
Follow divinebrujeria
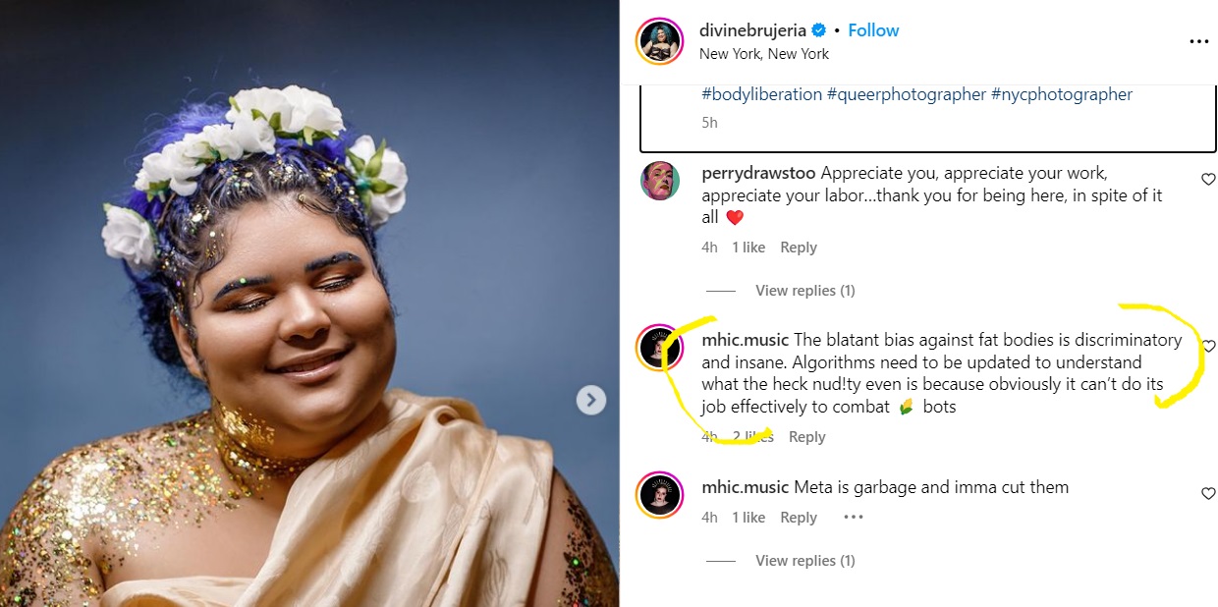tap(873, 30)
